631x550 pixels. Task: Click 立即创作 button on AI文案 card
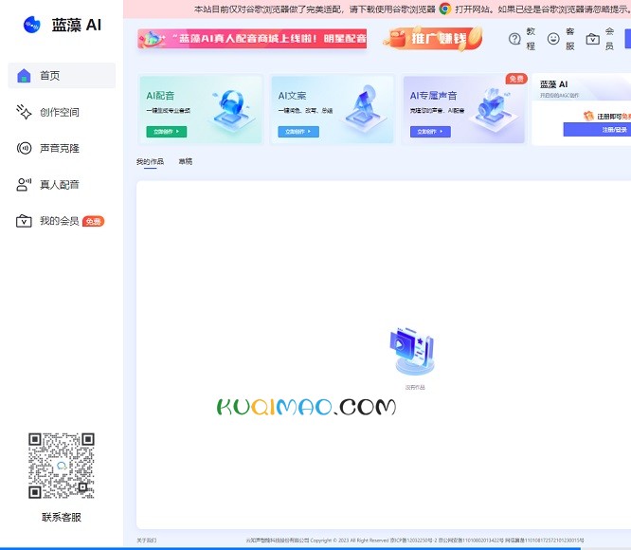click(x=298, y=132)
